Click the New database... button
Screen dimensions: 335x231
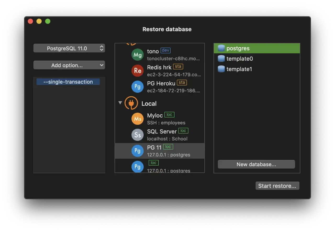click(x=256, y=164)
